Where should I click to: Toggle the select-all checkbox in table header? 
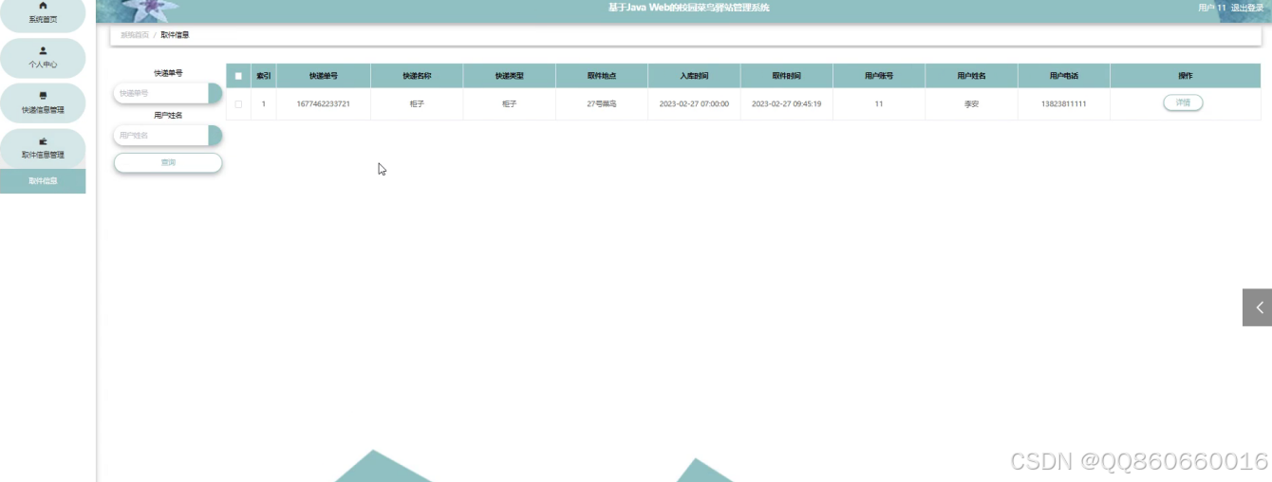[238, 76]
